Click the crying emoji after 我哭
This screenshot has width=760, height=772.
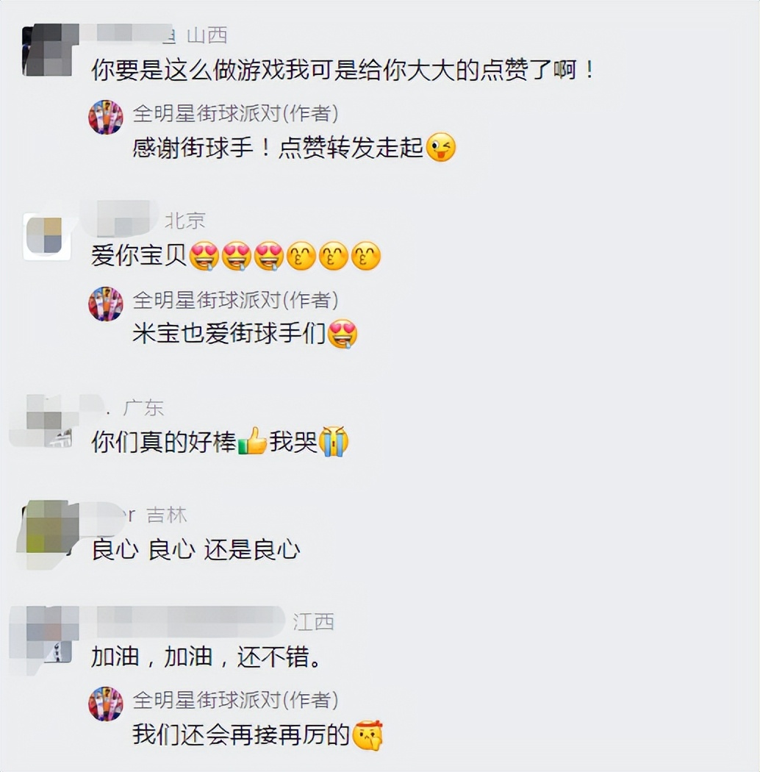pos(333,440)
